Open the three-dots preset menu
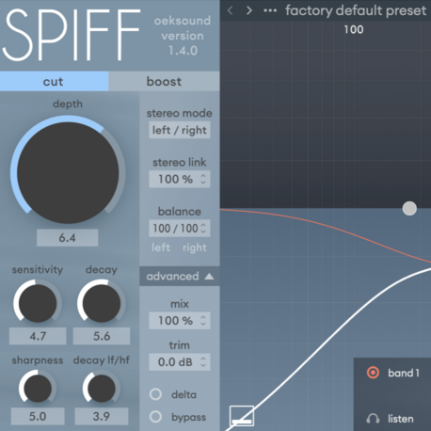Image resolution: width=431 pixels, height=431 pixels. point(270,10)
